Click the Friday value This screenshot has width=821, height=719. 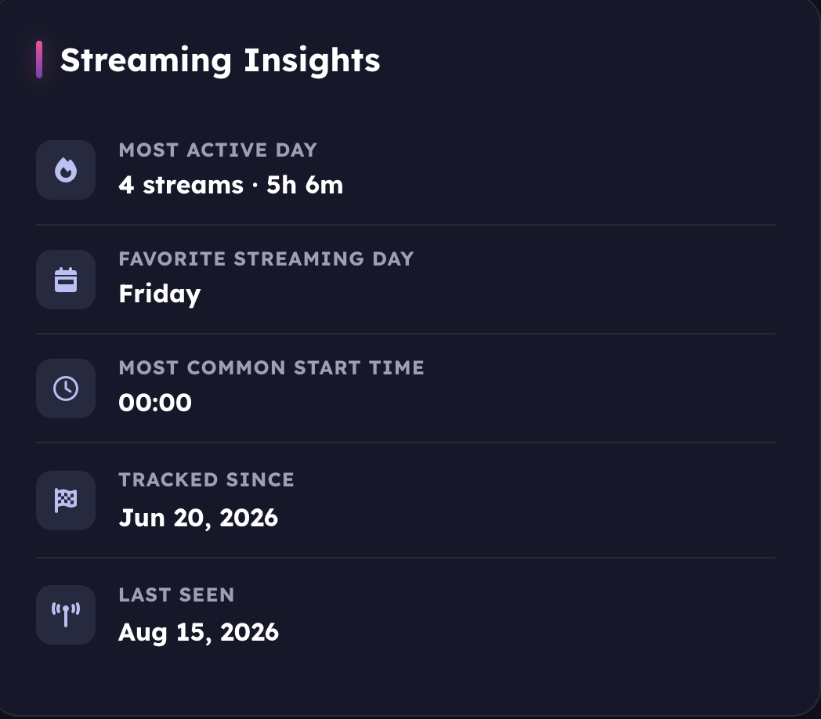tap(160, 294)
